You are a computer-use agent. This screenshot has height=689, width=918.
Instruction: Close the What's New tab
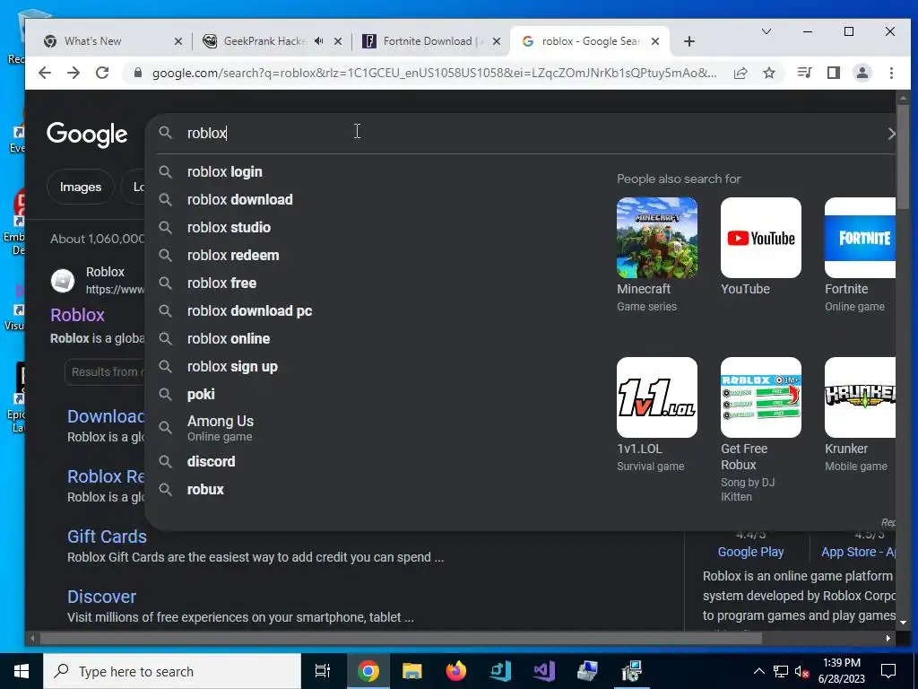(178, 41)
